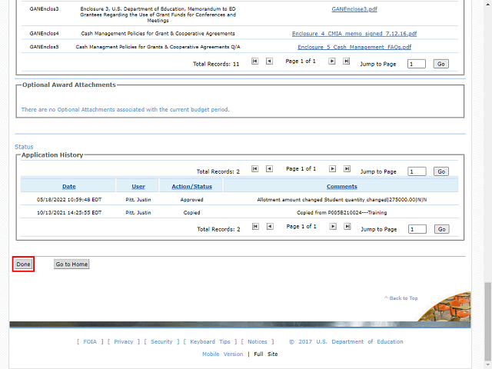Go to previous page in bottom Application History pager
Image resolution: width=492 pixels, height=369 pixels.
(x=270, y=227)
